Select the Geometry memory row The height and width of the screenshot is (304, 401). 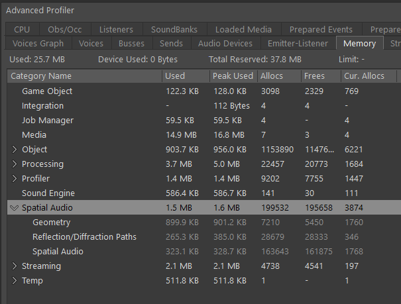coord(51,223)
